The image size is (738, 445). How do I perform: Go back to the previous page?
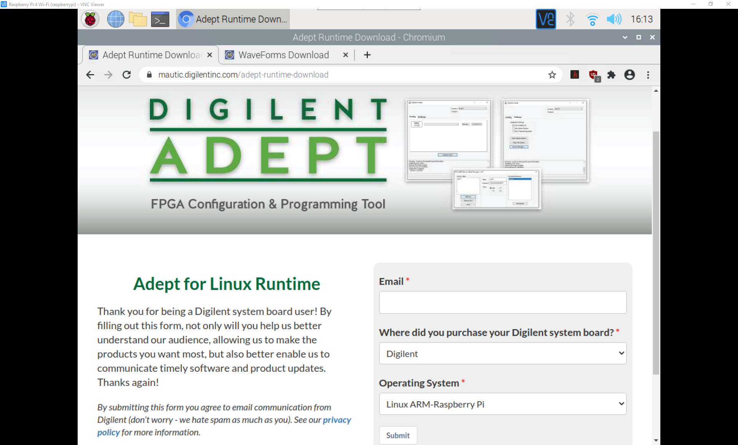coord(90,75)
